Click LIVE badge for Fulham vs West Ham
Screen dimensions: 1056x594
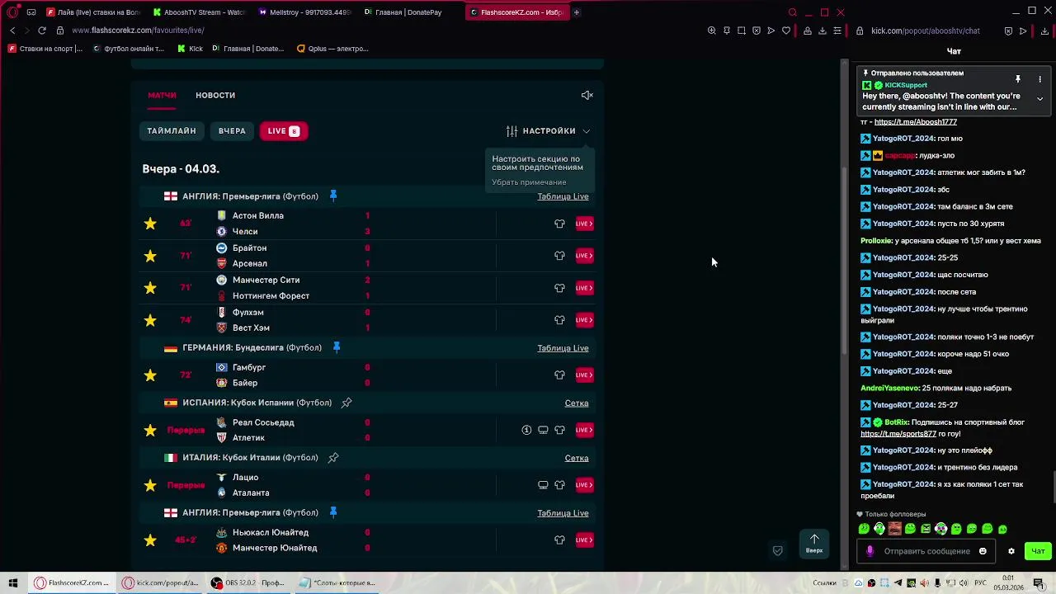(584, 320)
